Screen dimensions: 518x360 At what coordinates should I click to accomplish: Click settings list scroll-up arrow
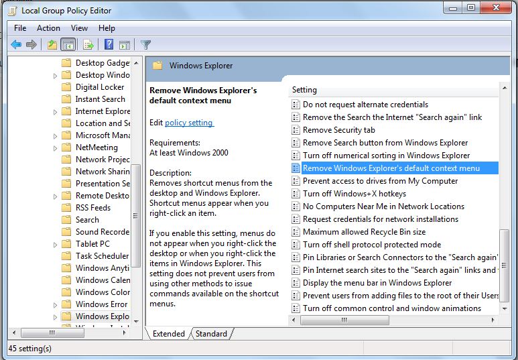(x=505, y=88)
